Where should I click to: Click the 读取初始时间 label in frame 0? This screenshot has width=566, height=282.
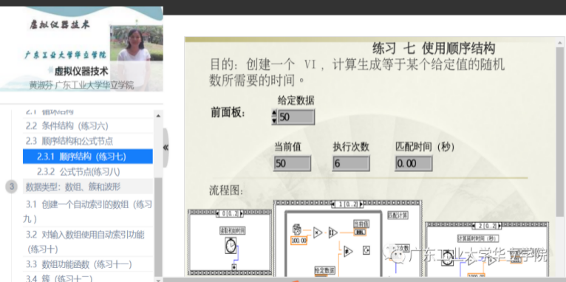point(232,231)
